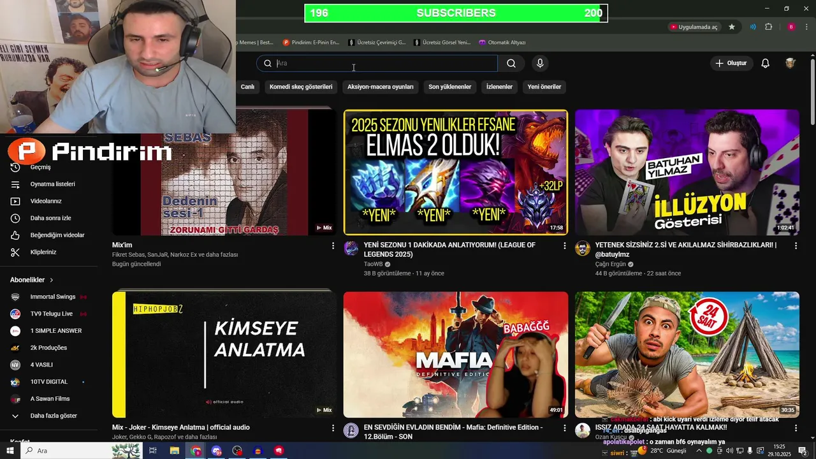Open Oynatma listeleri in sidebar
The width and height of the screenshot is (816, 459).
pos(51,184)
